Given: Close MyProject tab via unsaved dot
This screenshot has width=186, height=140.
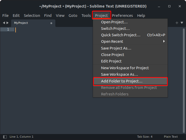Looking at the screenshot, I should [51, 23].
